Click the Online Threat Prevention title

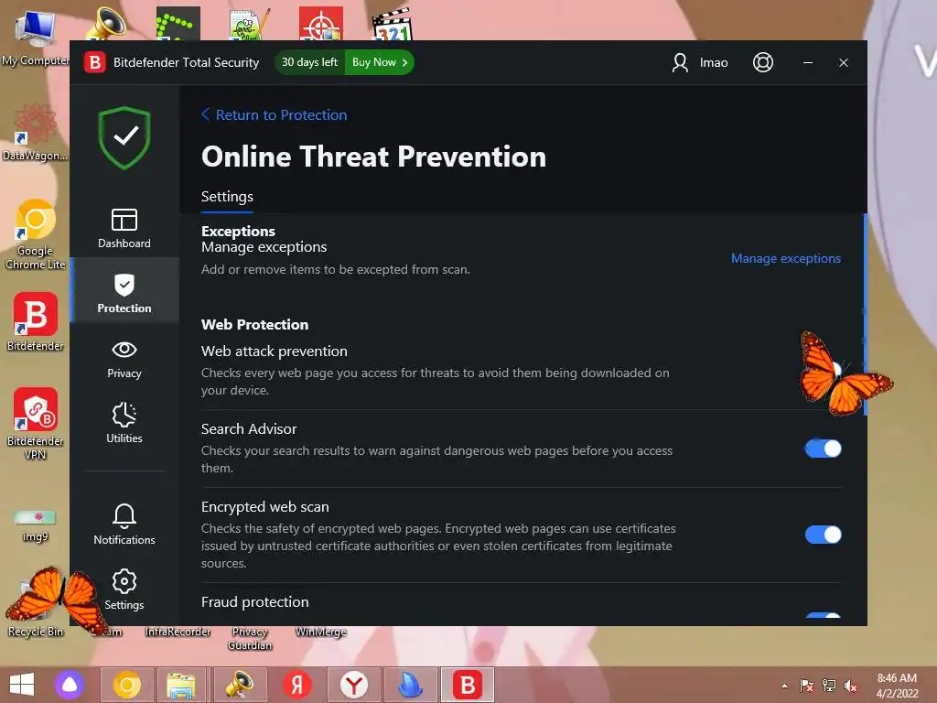click(x=373, y=157)
